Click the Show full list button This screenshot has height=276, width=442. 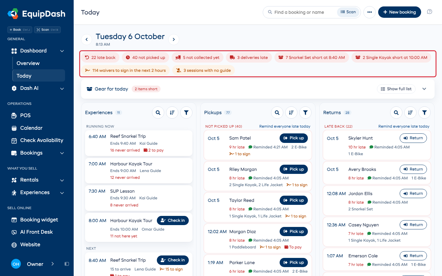coord(396,89)
